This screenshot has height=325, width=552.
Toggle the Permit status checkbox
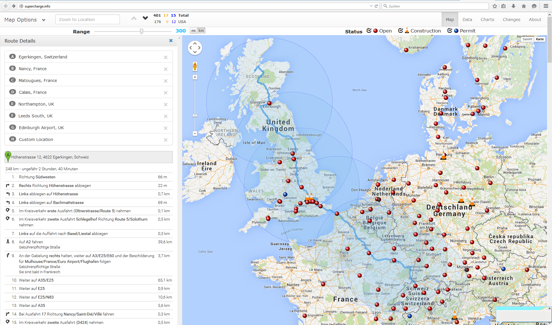pyautogui.click(x=450, y=31)
